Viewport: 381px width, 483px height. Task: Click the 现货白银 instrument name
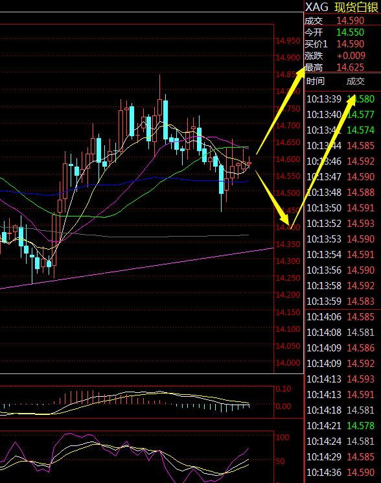coord(356,7)
